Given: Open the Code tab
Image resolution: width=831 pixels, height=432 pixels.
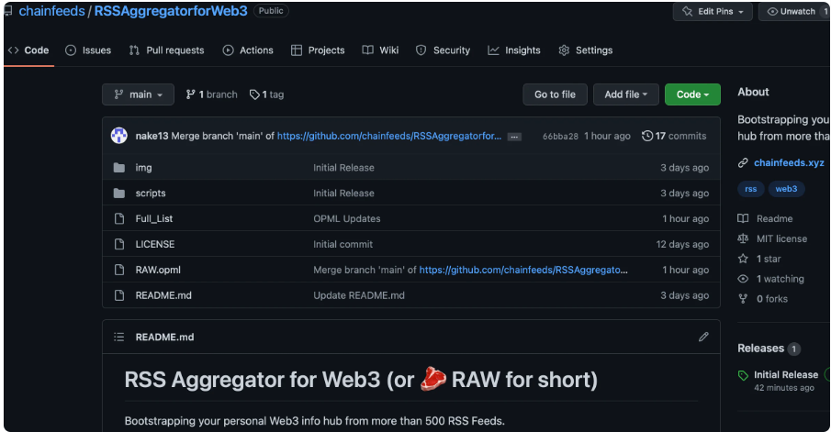Looking at the screenshot, I should [x=28, y=50].
